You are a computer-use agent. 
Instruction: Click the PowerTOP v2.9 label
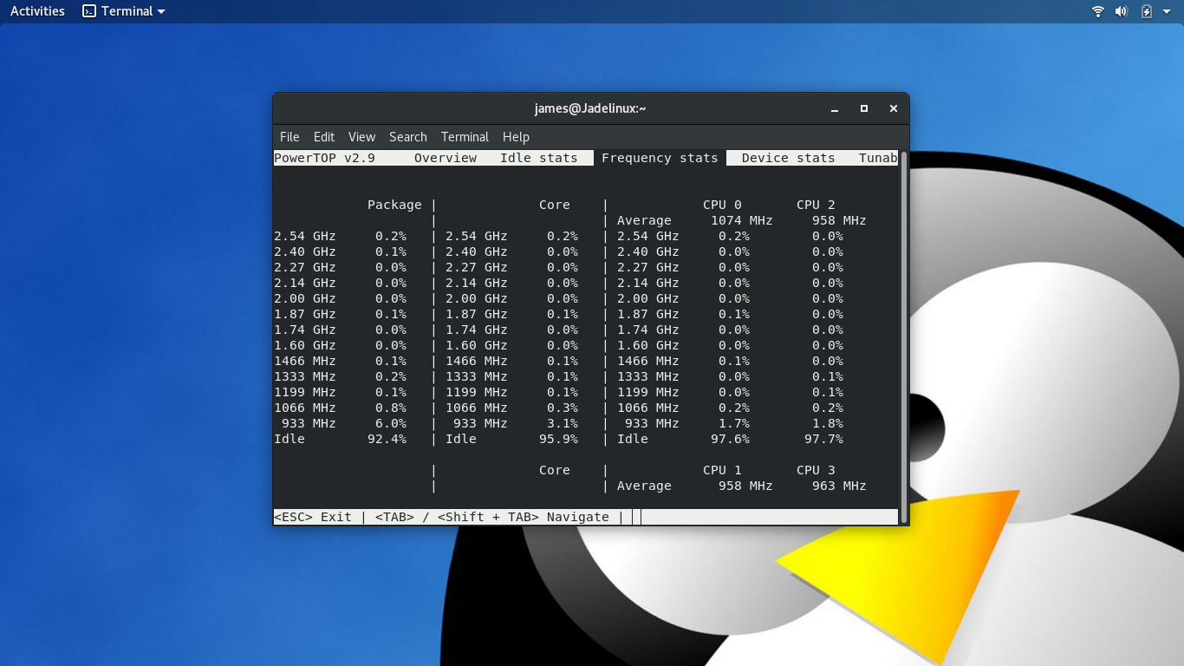pos(325,158)
